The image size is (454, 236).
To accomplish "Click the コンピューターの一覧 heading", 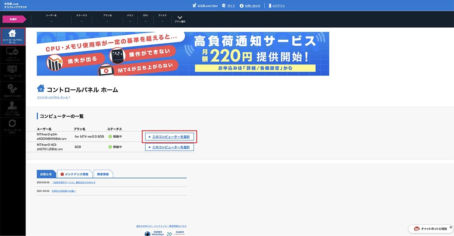I will [62, 116].
